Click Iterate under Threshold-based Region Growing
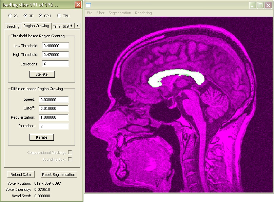 point(42,74)
